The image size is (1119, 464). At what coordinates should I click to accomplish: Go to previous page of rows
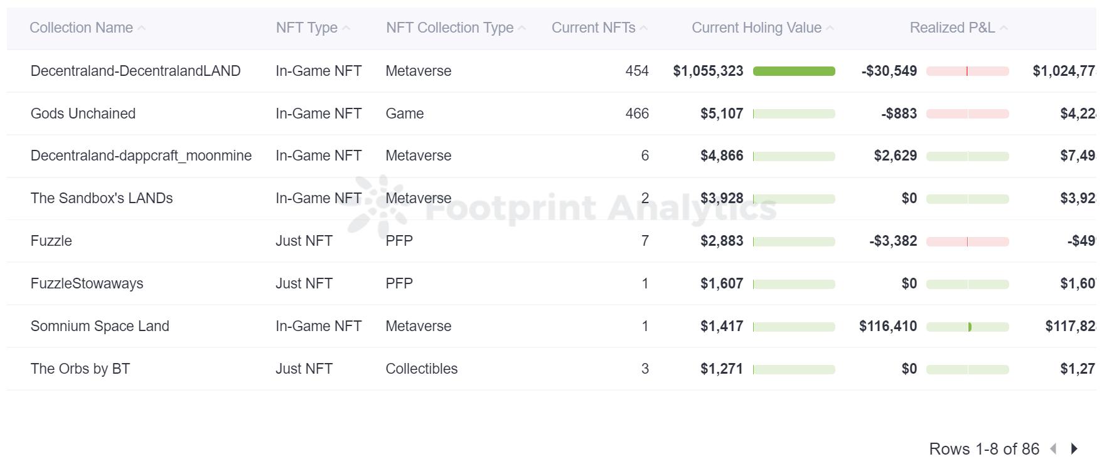tap(1054, 449)
